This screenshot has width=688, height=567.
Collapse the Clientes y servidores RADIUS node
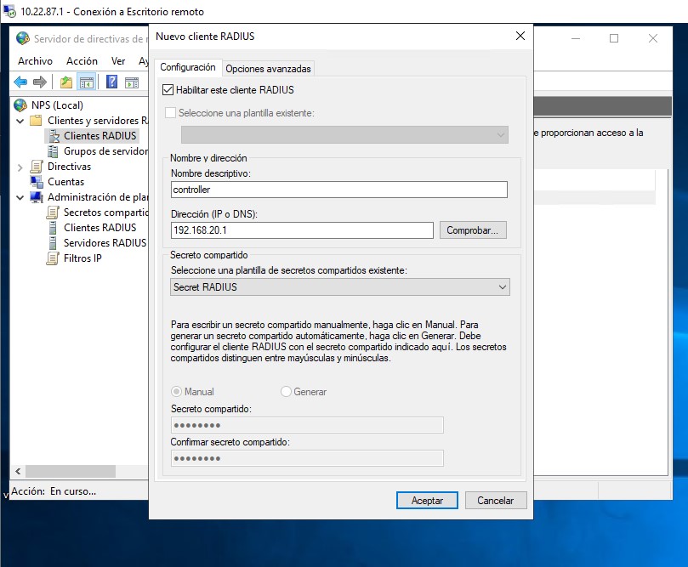pyautogui.click(x=20, y=121)
